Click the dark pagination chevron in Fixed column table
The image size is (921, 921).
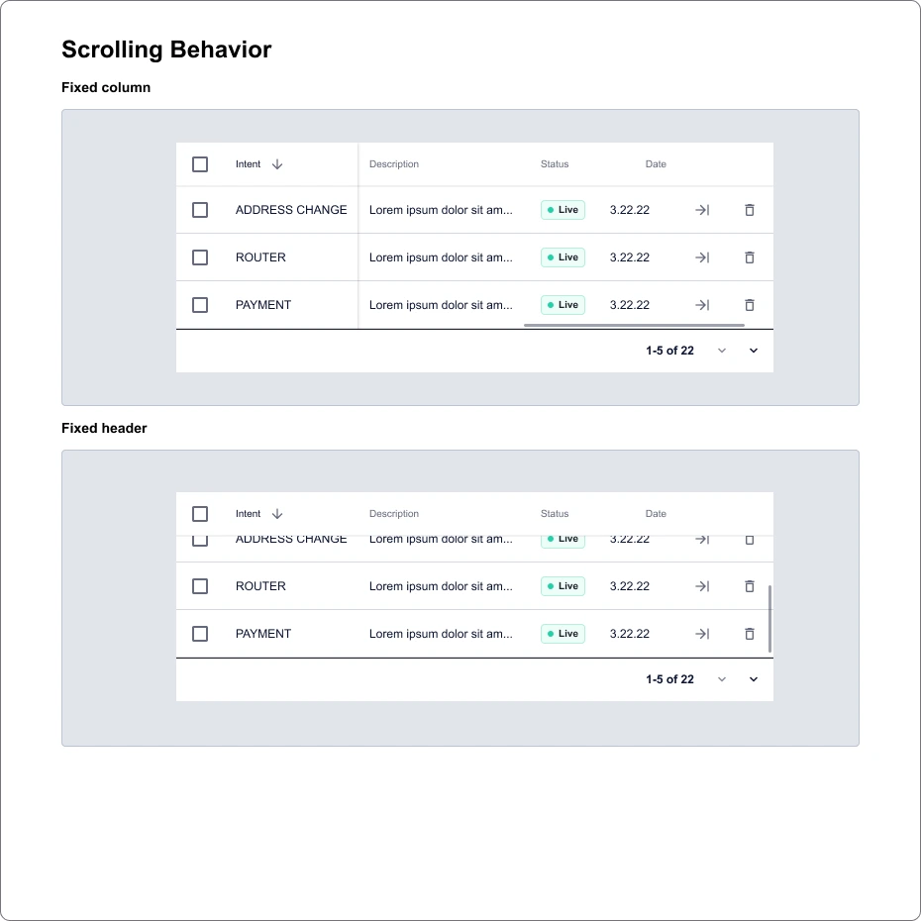(754, 351)
